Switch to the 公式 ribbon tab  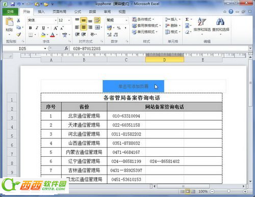click(78, 12)
